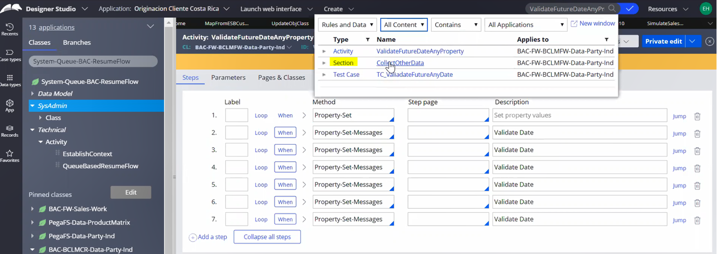Expand the Activity search result row

324,51
